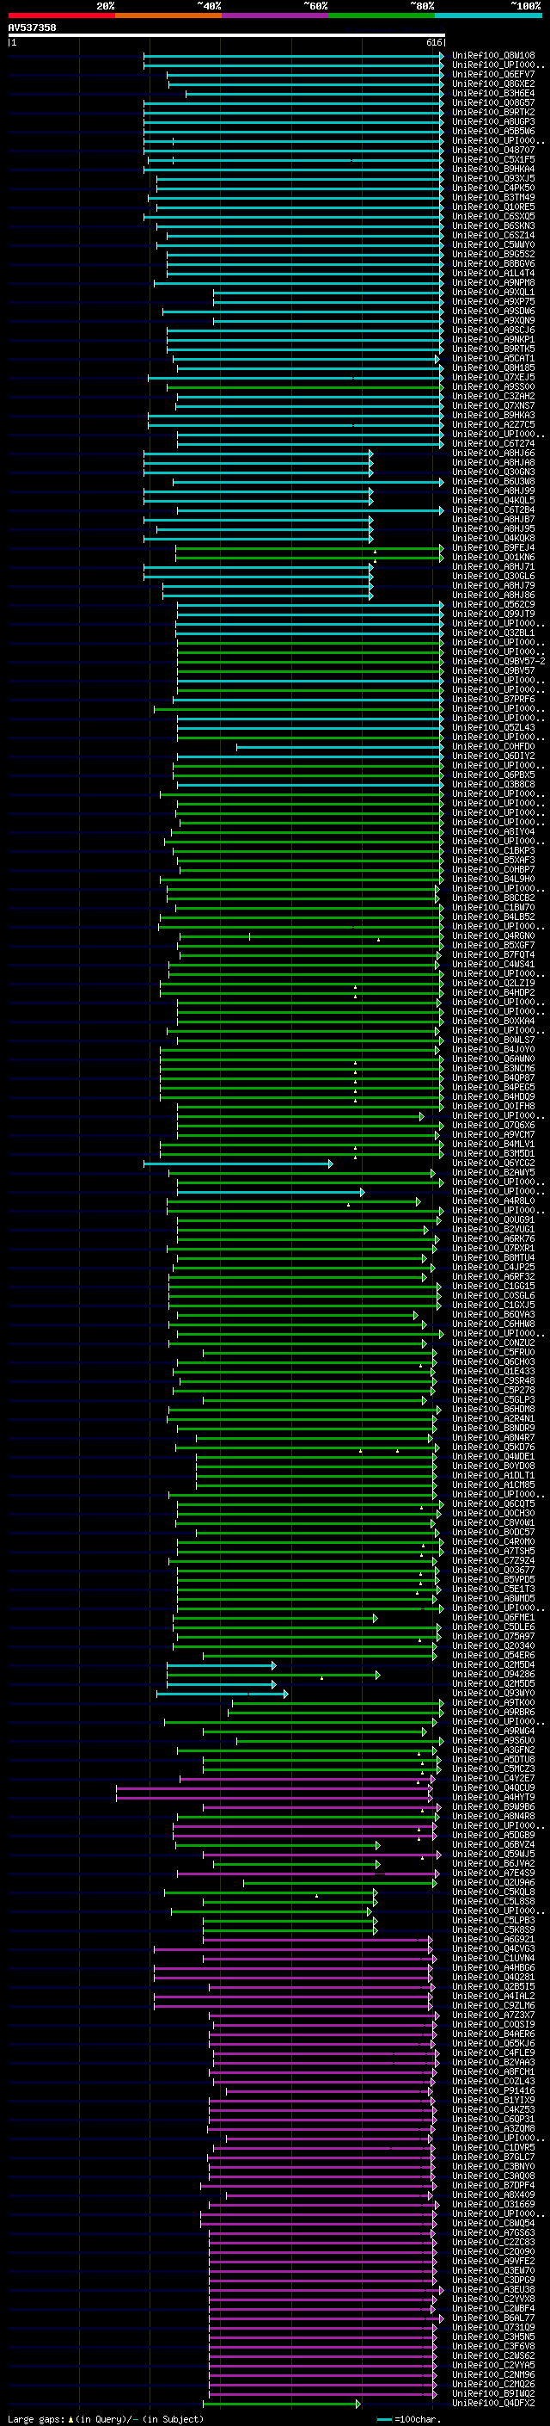Viewport: 550px width, 2426px height.
Task: Select hit label UniRef100_Q6DIY2
Action: point(492,756)
